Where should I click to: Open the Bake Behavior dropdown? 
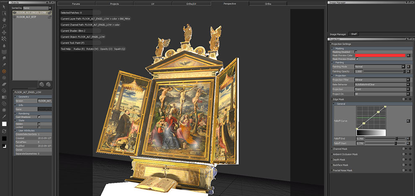click(x=381, y=84)
